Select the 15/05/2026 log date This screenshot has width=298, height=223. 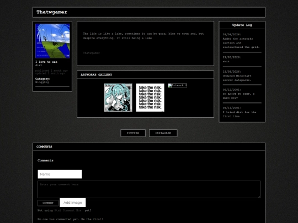[232, 72]
